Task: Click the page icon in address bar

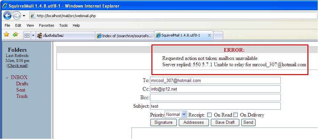Action: click(33, 16)
